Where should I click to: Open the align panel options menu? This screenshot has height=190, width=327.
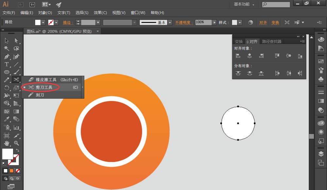click(302, 41)
